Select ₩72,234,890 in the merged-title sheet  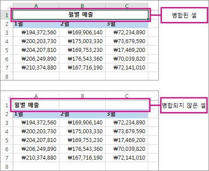click(x=127, y=33)
